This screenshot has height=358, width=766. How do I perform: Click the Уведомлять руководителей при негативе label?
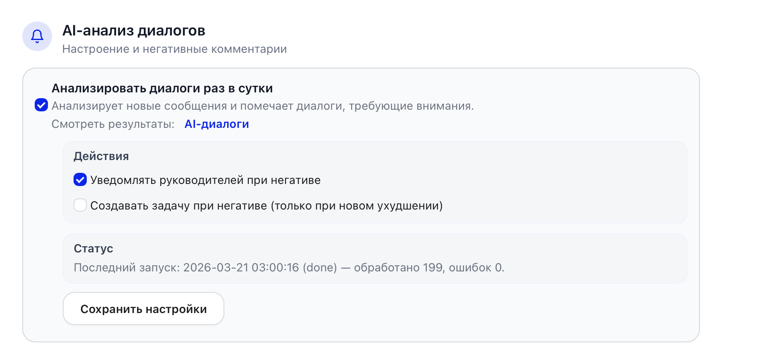point(205,180)
